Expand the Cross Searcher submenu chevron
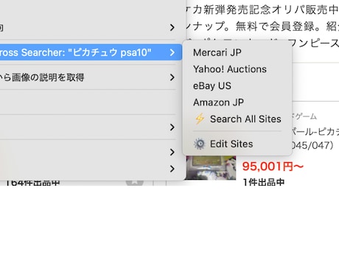The image size is (339, 280). pos(172,52)
